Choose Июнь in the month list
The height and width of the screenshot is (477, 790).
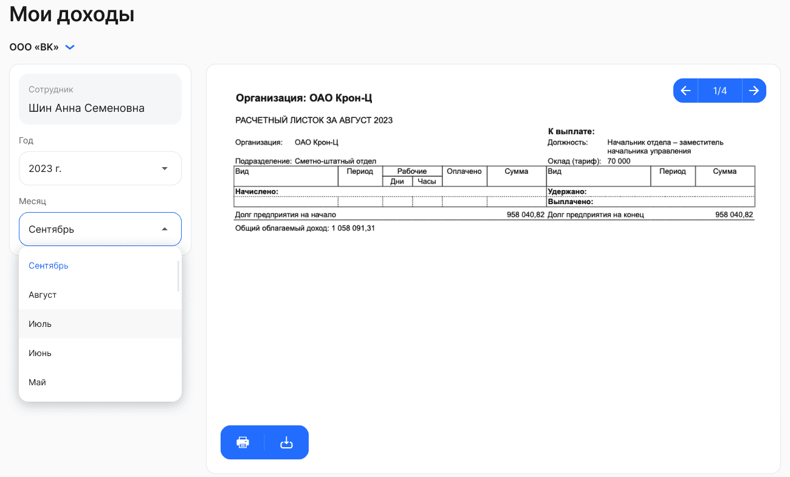[100, 353]
